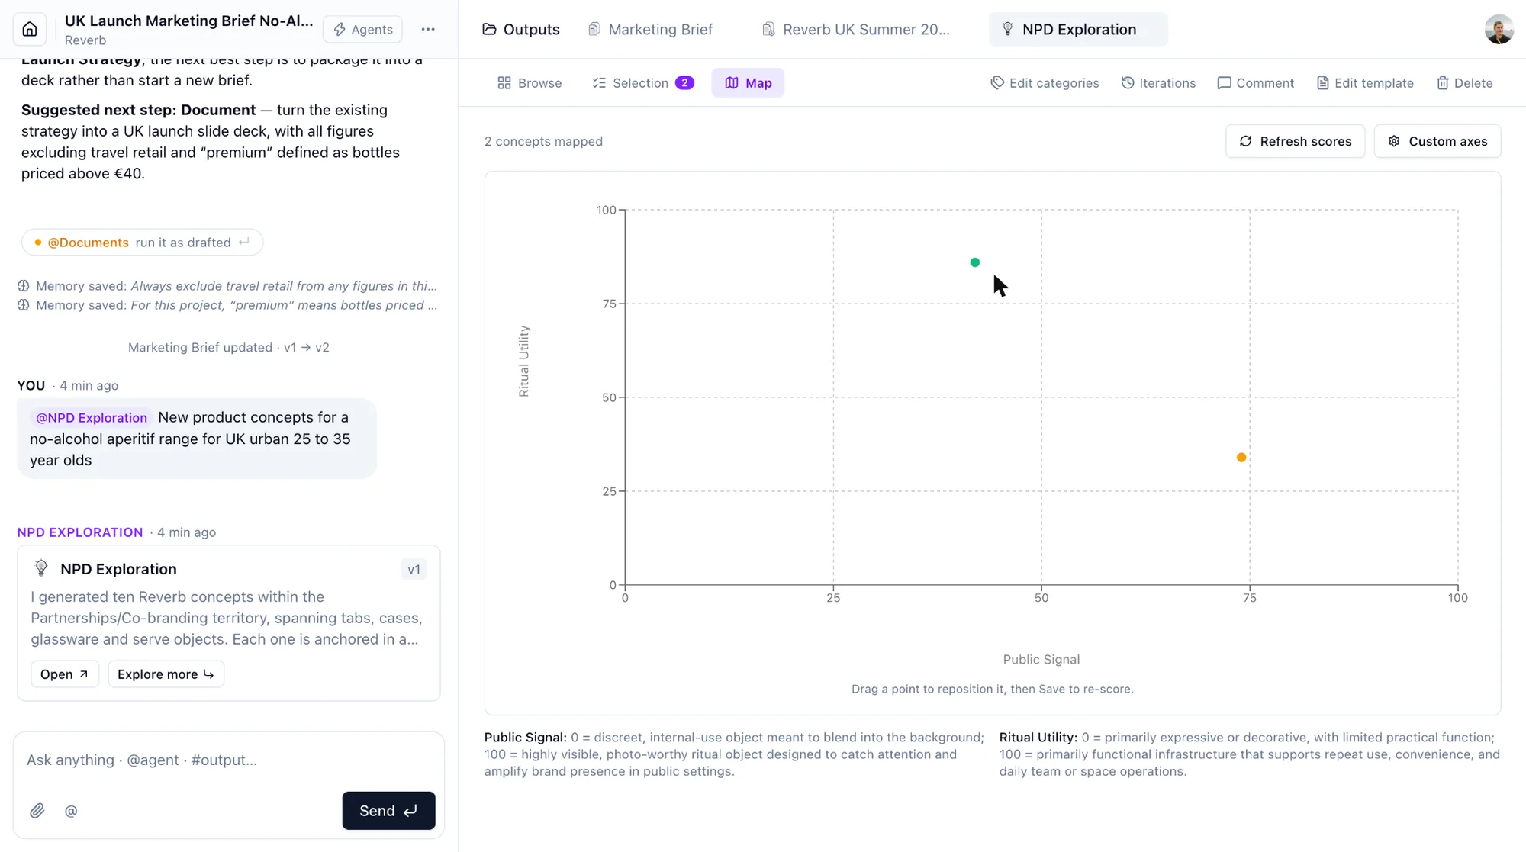Switch to the Outputs tab
This screenshot has width=1526, height=852.
click(x=521, y=29)
